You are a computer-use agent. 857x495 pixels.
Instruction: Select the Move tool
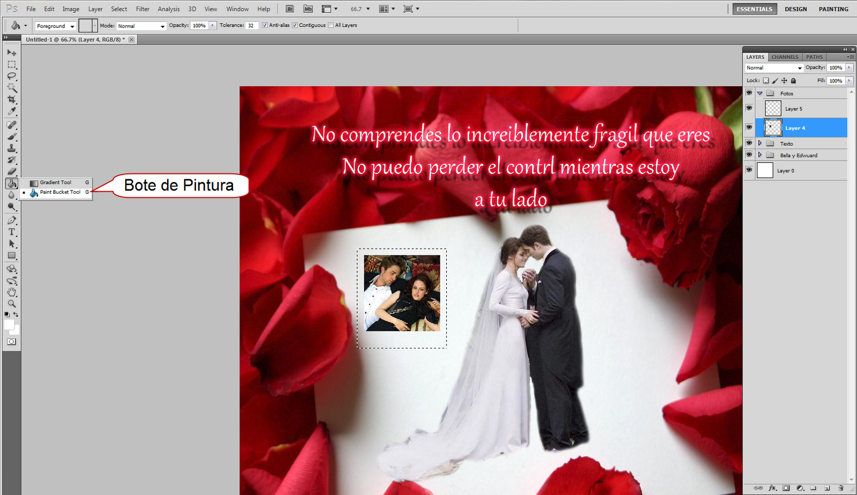pyautogui.click(x=11, y=52)
